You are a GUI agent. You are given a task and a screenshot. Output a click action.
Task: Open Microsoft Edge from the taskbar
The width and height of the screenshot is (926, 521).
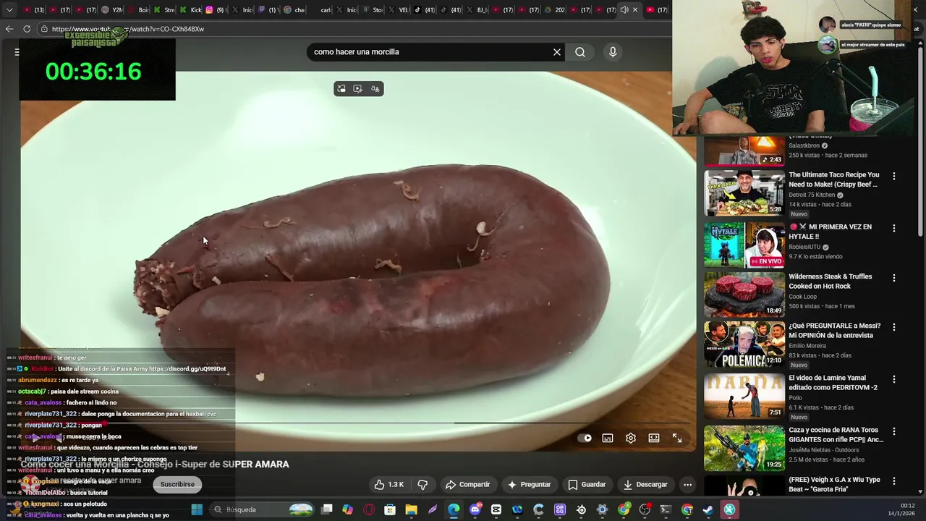[x=454, y=509]
